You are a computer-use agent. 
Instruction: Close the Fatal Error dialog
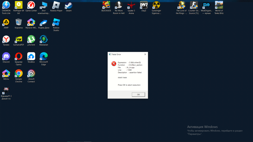tap(145, 54)
